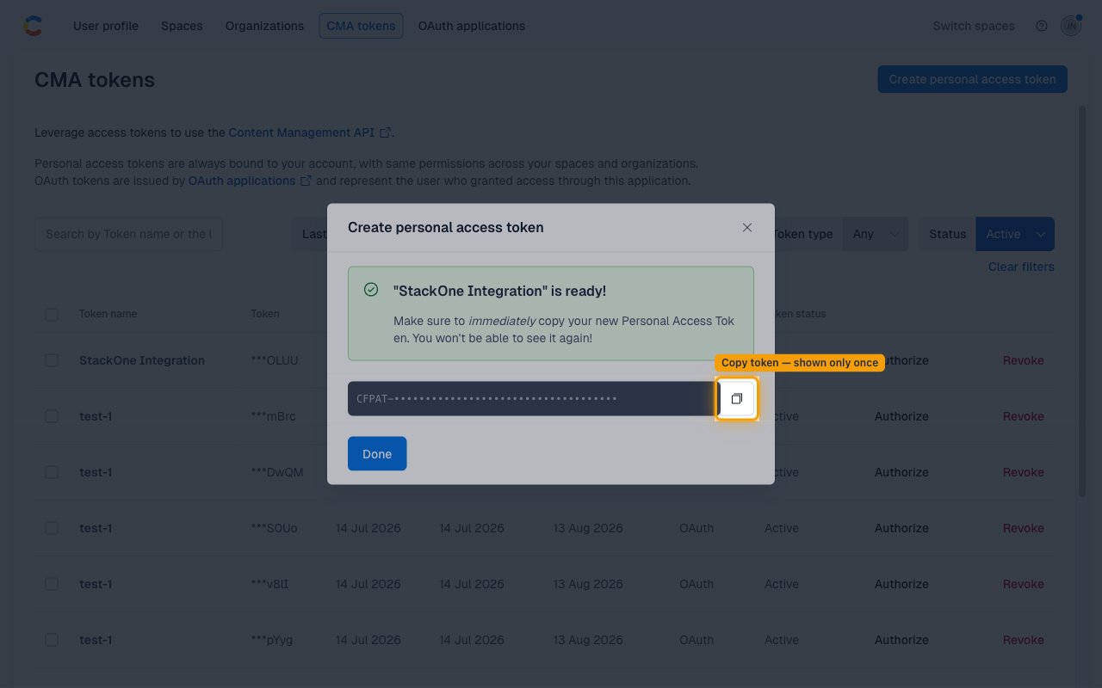Open the OAuth applications link in the description

pos(242,181)
